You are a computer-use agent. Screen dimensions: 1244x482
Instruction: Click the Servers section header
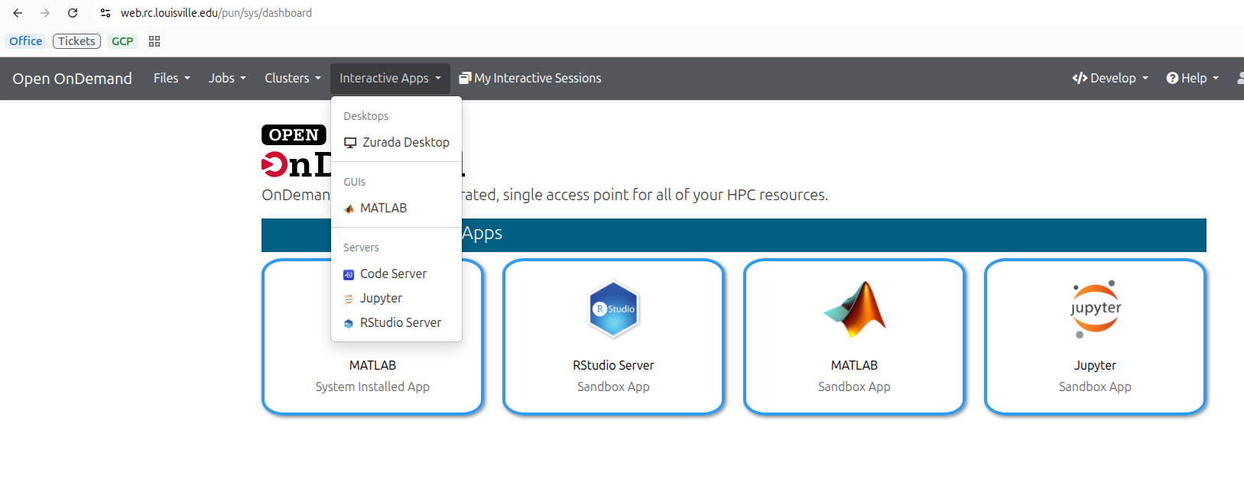coord(361,247)
